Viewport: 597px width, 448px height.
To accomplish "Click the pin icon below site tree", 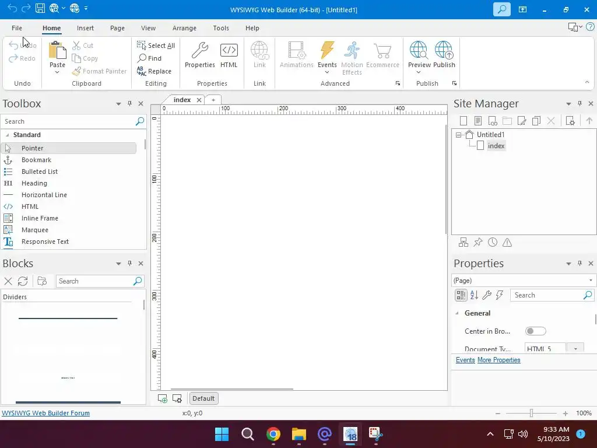I will 478,242.
